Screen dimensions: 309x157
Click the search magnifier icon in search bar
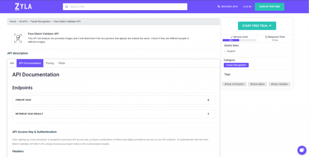[x=66, y=6]
